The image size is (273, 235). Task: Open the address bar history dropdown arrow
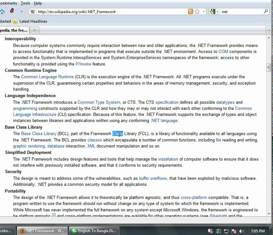pos(203,12)
